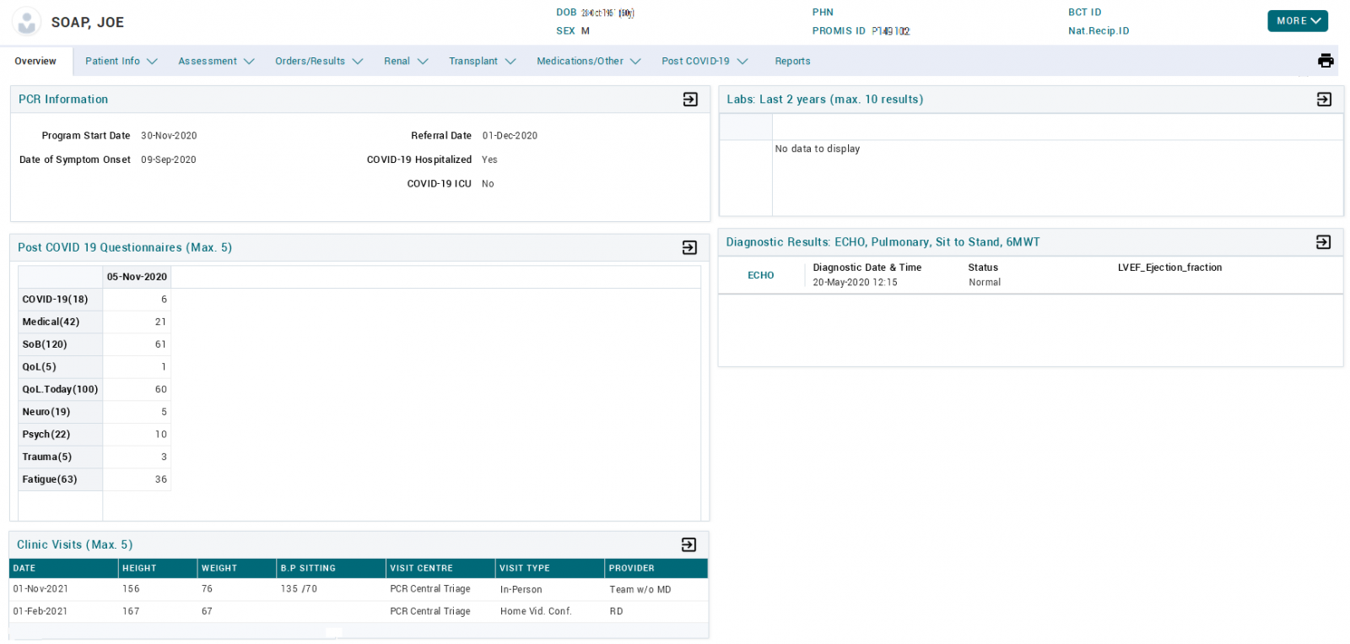The width and height of the screenshot is (1350, 644).
Task: Click the ECHO diagnostic link
Action: [760, 275]
